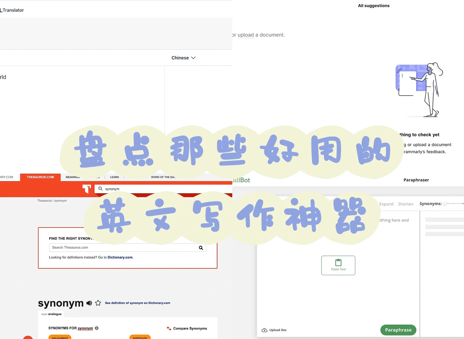Select the Expand mode in QuillBot
464x339 pixels.
(386, 204)
